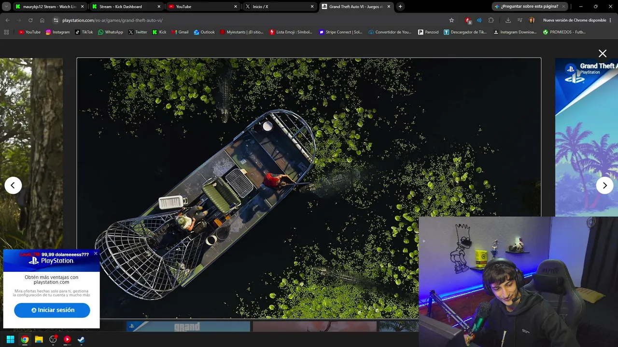This screenshot has height=347, width=618.
Task: Click the blue sound-wave extension icon
Action: coord(479,20)
